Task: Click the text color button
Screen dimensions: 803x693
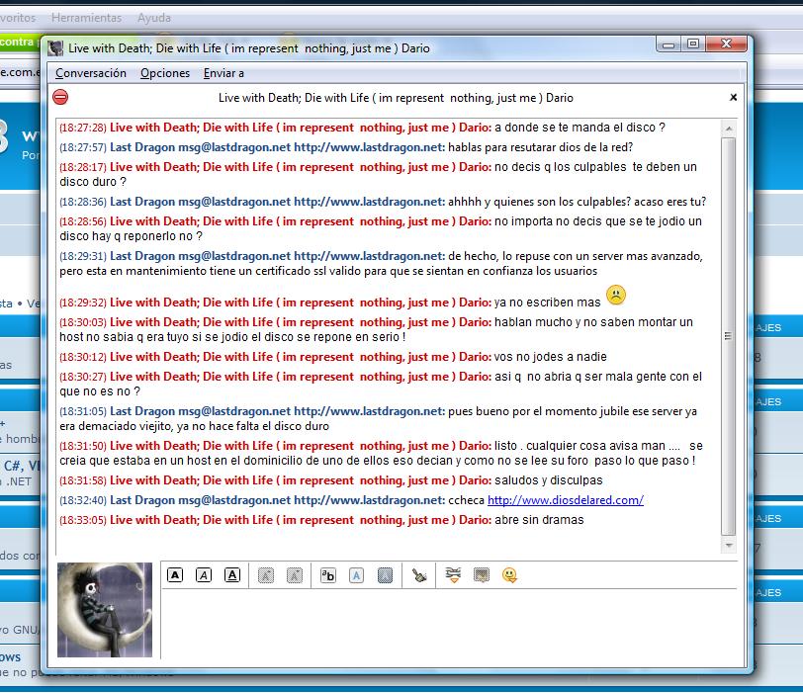Action: 356,574
